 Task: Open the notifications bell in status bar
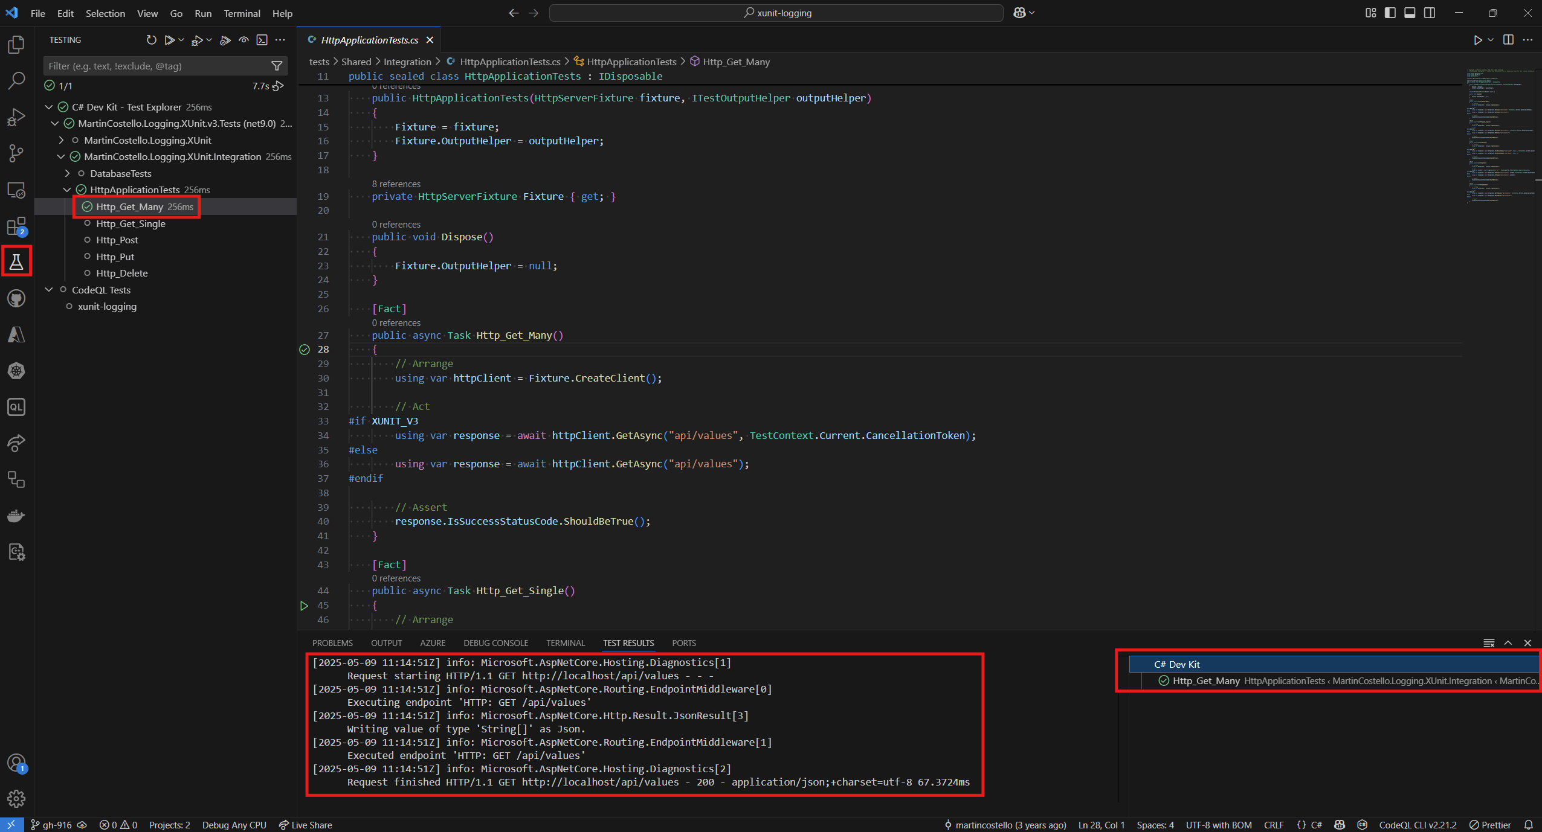(x=1529, y=825)
